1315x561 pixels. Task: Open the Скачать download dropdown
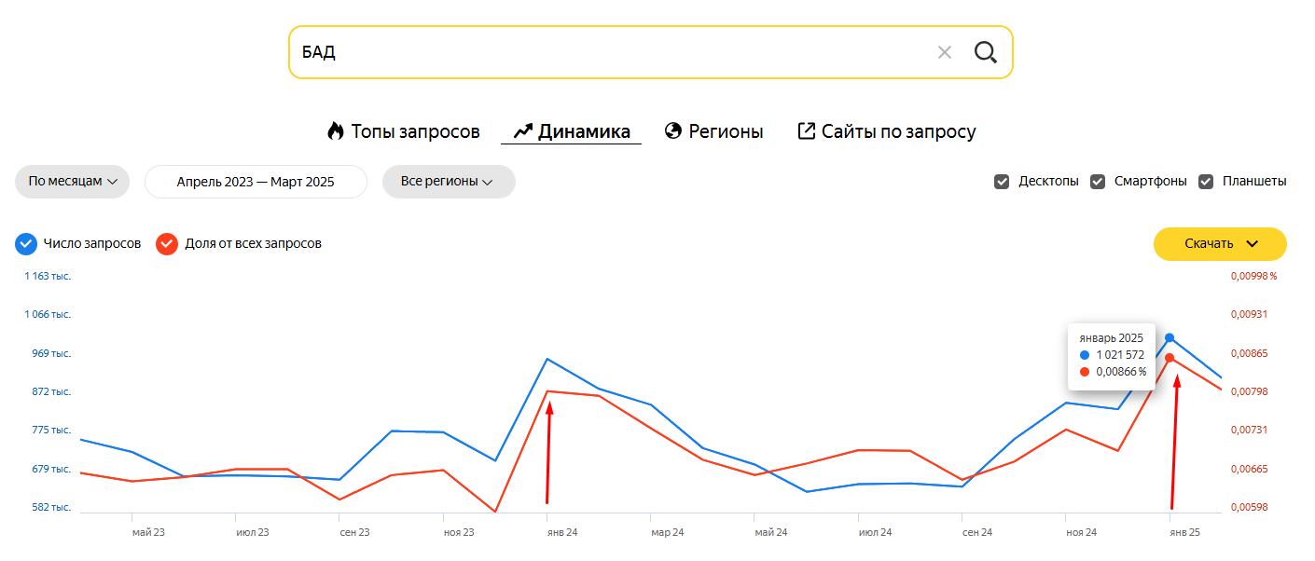[x=1220, y=244]
